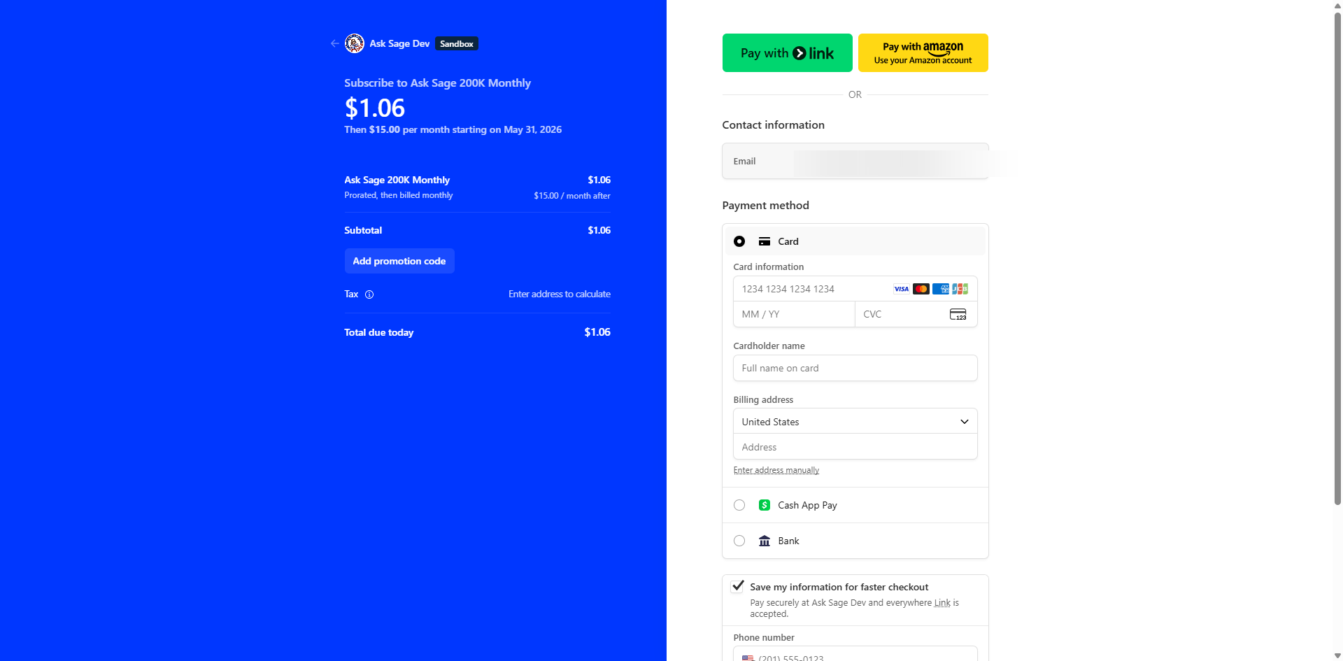Screen dimensions: 1343x661
Task: Focus the billing Address field
Action: [x=855, y=447]
